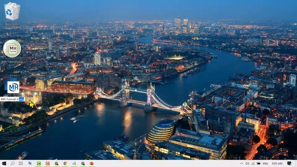Open the Windows Start menu

pyautogui.click(x=4, y=163)
